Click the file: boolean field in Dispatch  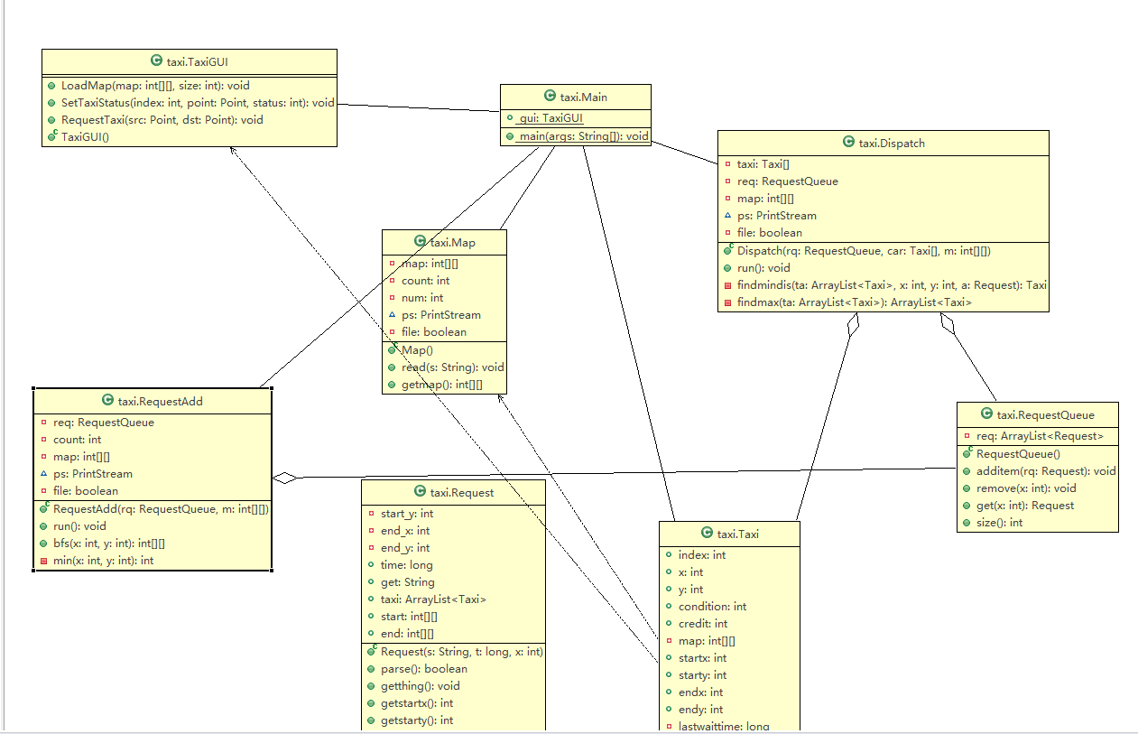click(x=769, y=233)
